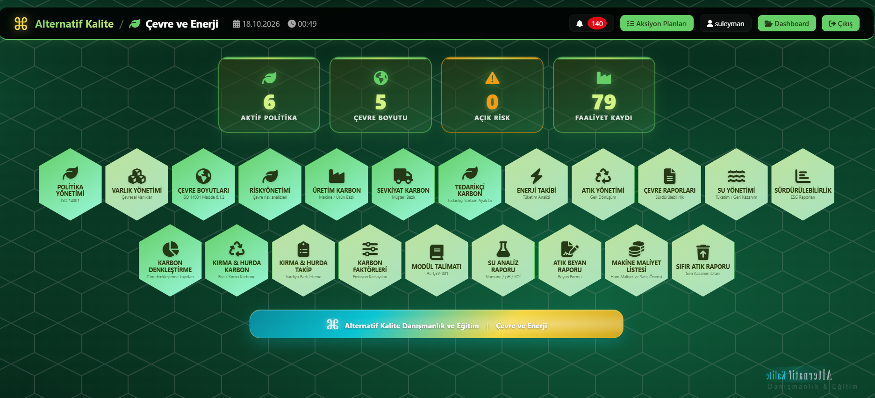This screenshot has width=875, height=398.
Task: Click the Alternatif Kalite command logo icon
Action: tap(21, 23)
